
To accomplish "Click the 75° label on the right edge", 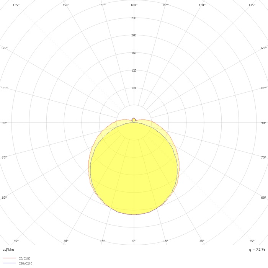I will click(263, 157).
